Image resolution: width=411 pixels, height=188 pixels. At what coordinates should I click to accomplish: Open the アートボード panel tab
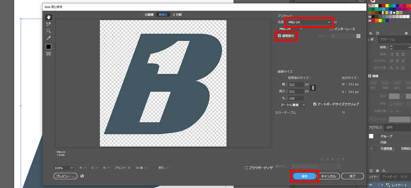pyautogui.click(x=389, y=177)
